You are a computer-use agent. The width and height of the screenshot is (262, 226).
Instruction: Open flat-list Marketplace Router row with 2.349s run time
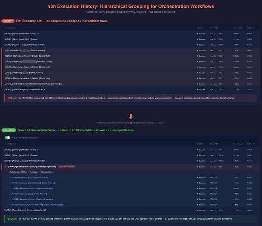pos(131,56)
